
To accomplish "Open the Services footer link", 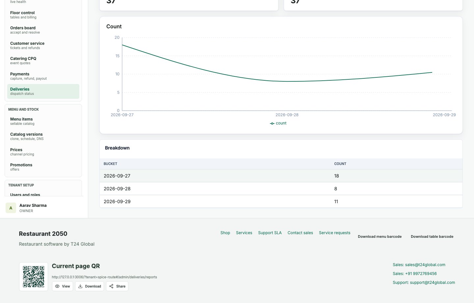I will coord(244,233).
